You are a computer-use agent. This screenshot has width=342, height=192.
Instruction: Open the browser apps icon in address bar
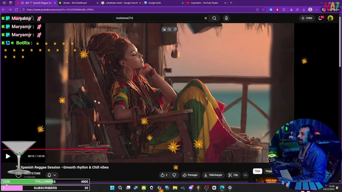click(x=258, y=10)
